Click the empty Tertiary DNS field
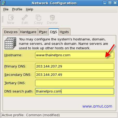Image resolution: width=118 pixels, height=118 pixels. pyautogui.click(x=75, y=83)
